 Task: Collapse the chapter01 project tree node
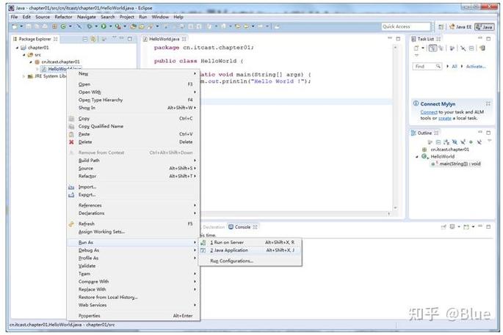[x=17, y=48]
